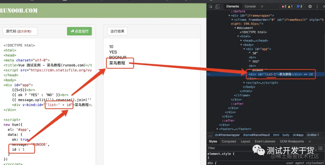Click the RUNOOB.COM logo
Screen dimensions: 325x165
click(x=18, y=11)
